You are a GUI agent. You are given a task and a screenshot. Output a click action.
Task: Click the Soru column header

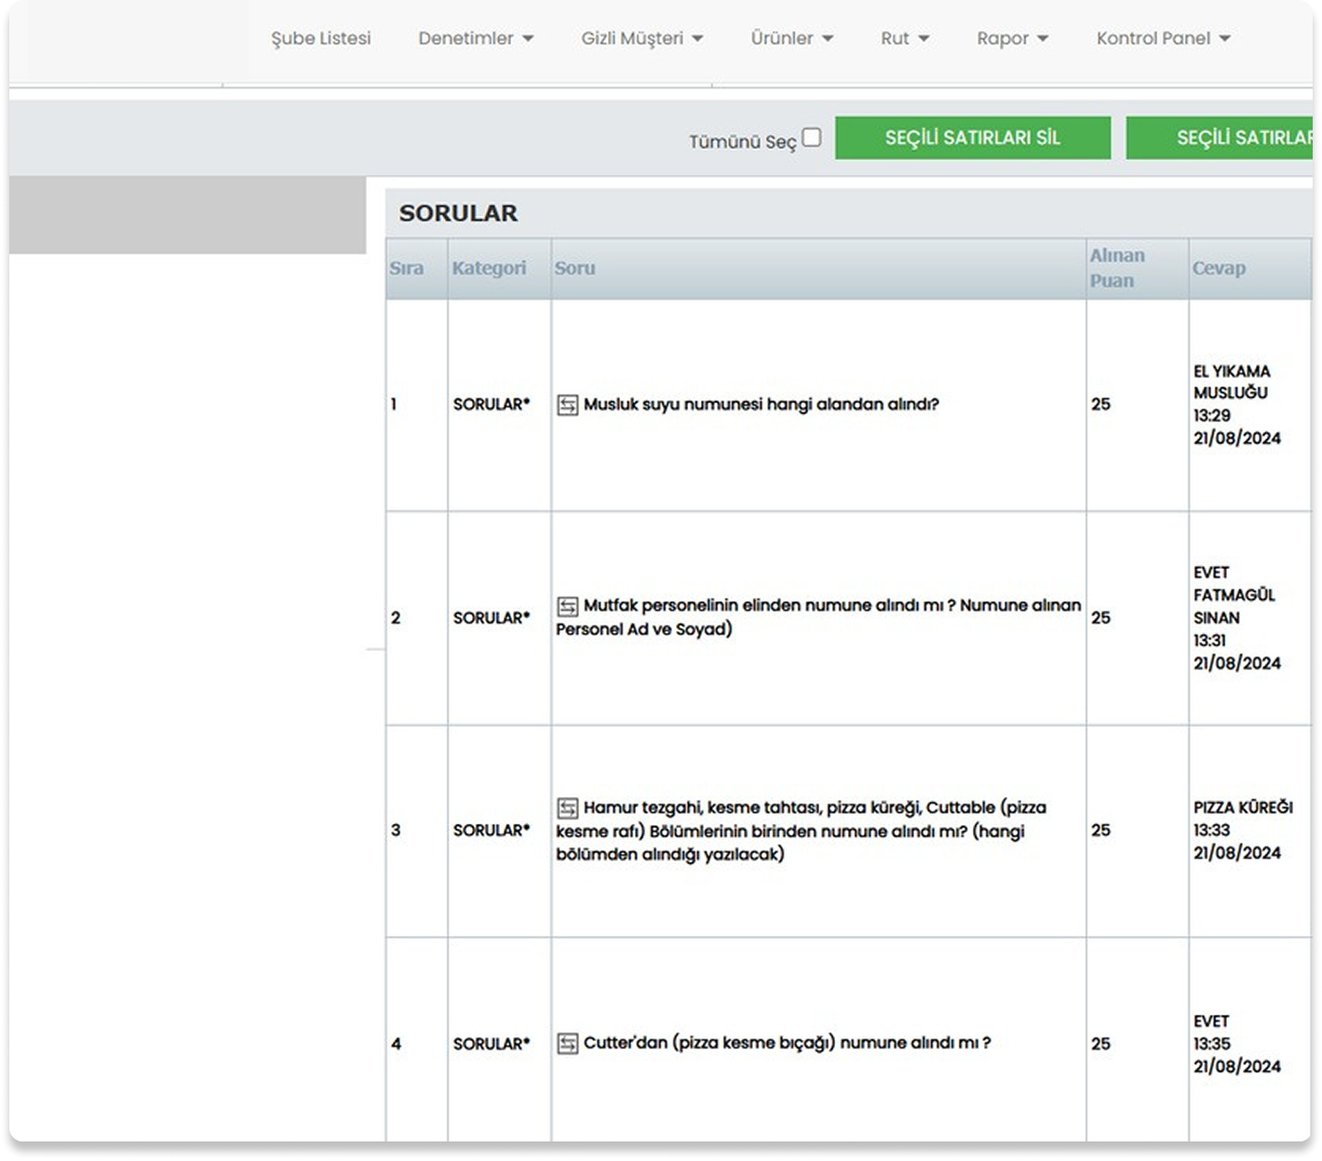(574, 268)
